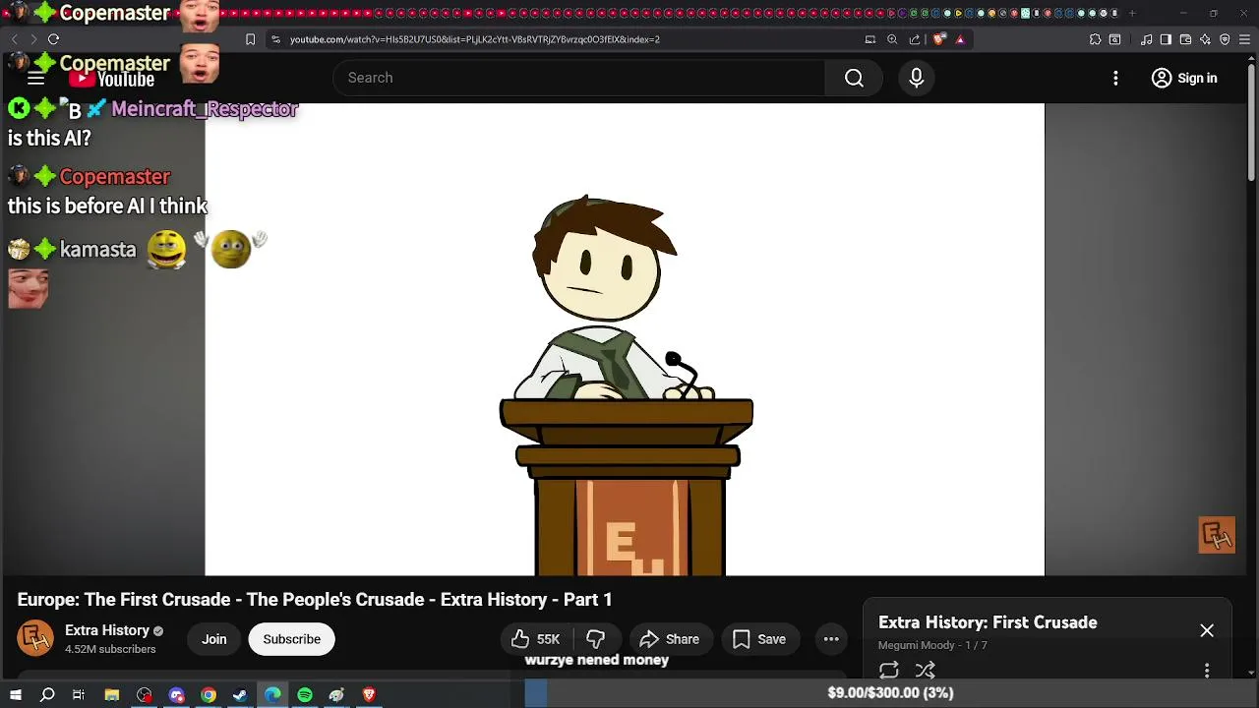Click '4.52M subscribers' text
The height and width of the screenshot is (708, 1259).
tap(110, 649)
